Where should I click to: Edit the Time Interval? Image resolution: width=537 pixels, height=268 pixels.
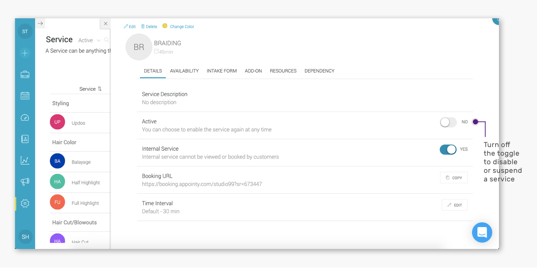[x=455, y=205]
